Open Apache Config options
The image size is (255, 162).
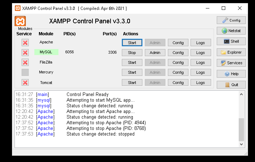178,43
